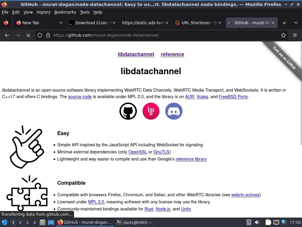
Task: Open the webrtc-echoes link
Action: (x=245, y=195)
